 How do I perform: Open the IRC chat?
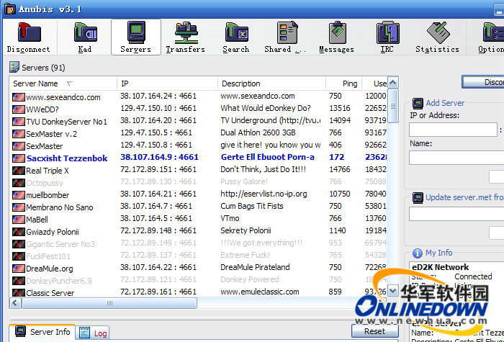pos(387,37)
